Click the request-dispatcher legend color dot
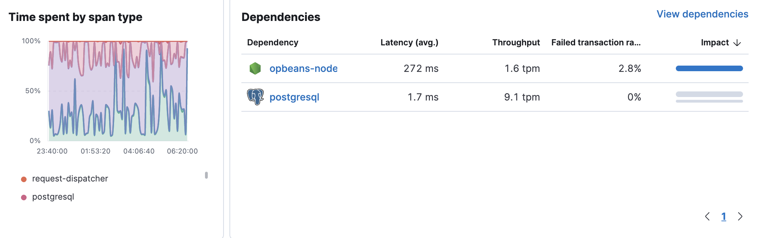The width and height of the screenshot is (757, 238). [23, 179]
